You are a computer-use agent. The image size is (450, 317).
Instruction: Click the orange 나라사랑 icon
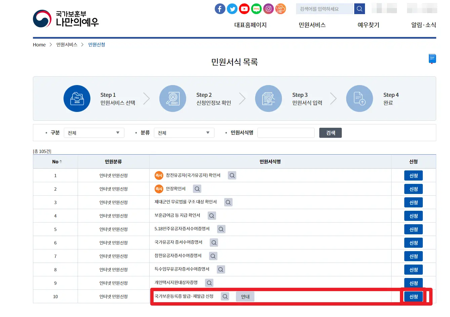point(281,9)
